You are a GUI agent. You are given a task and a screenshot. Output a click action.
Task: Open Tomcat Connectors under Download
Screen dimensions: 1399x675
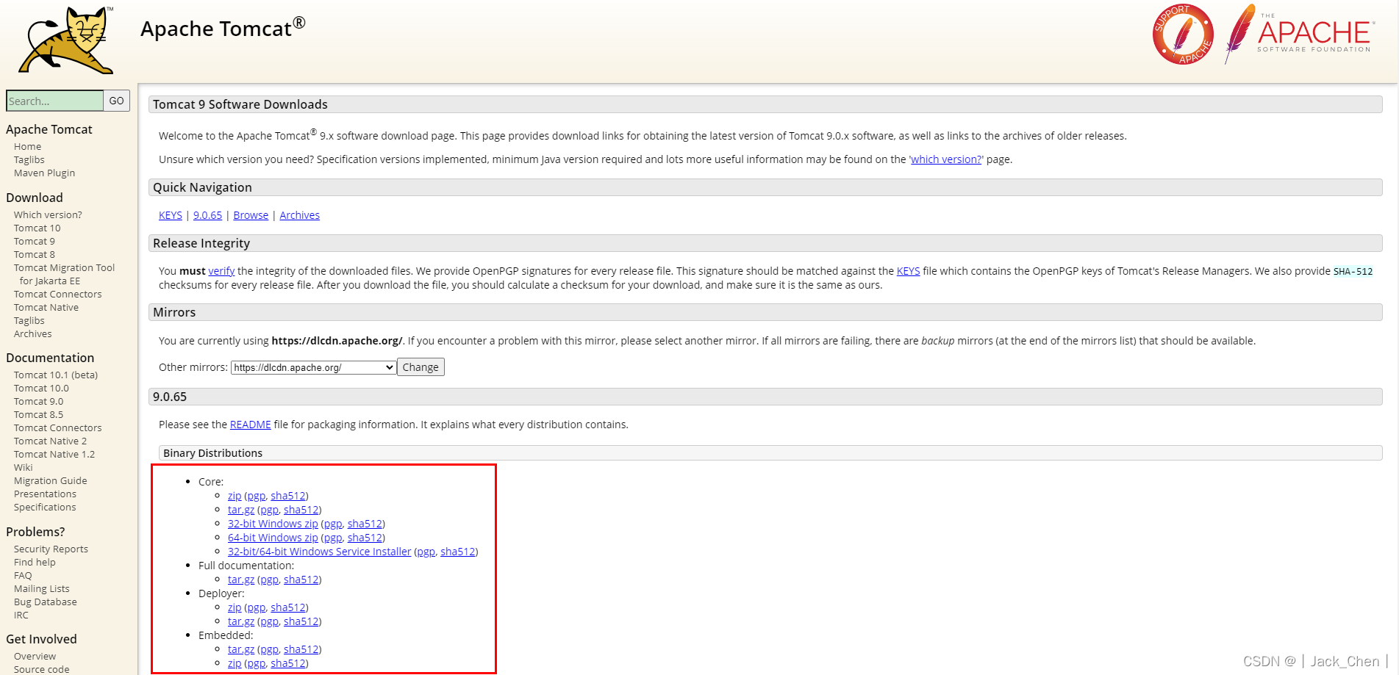[x=58, y=295]
